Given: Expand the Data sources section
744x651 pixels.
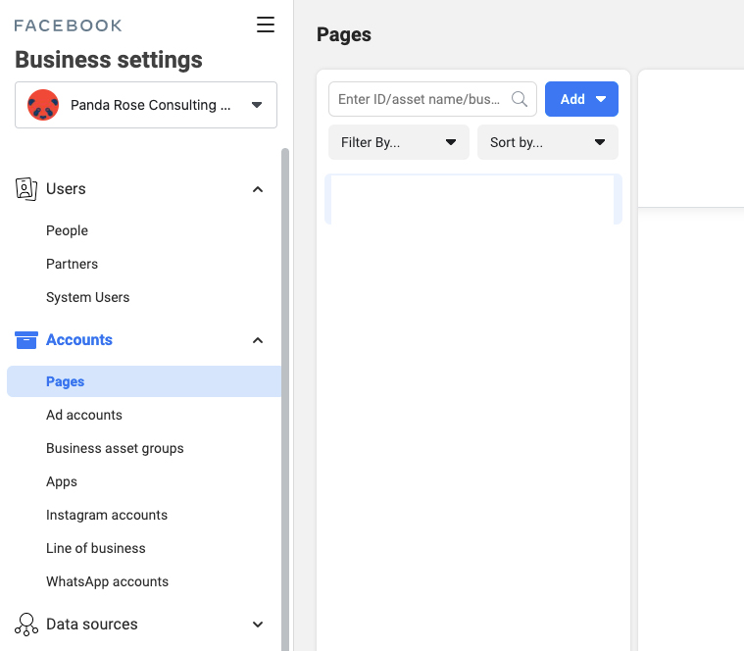Looking at the screenshot, I should [258, 625].
